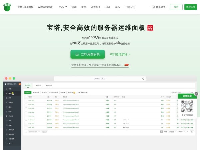Open the 下载安装 navigation link
The width and height of the screenshot is (200, 150).
pyautogui.click(x=130, y=7)
